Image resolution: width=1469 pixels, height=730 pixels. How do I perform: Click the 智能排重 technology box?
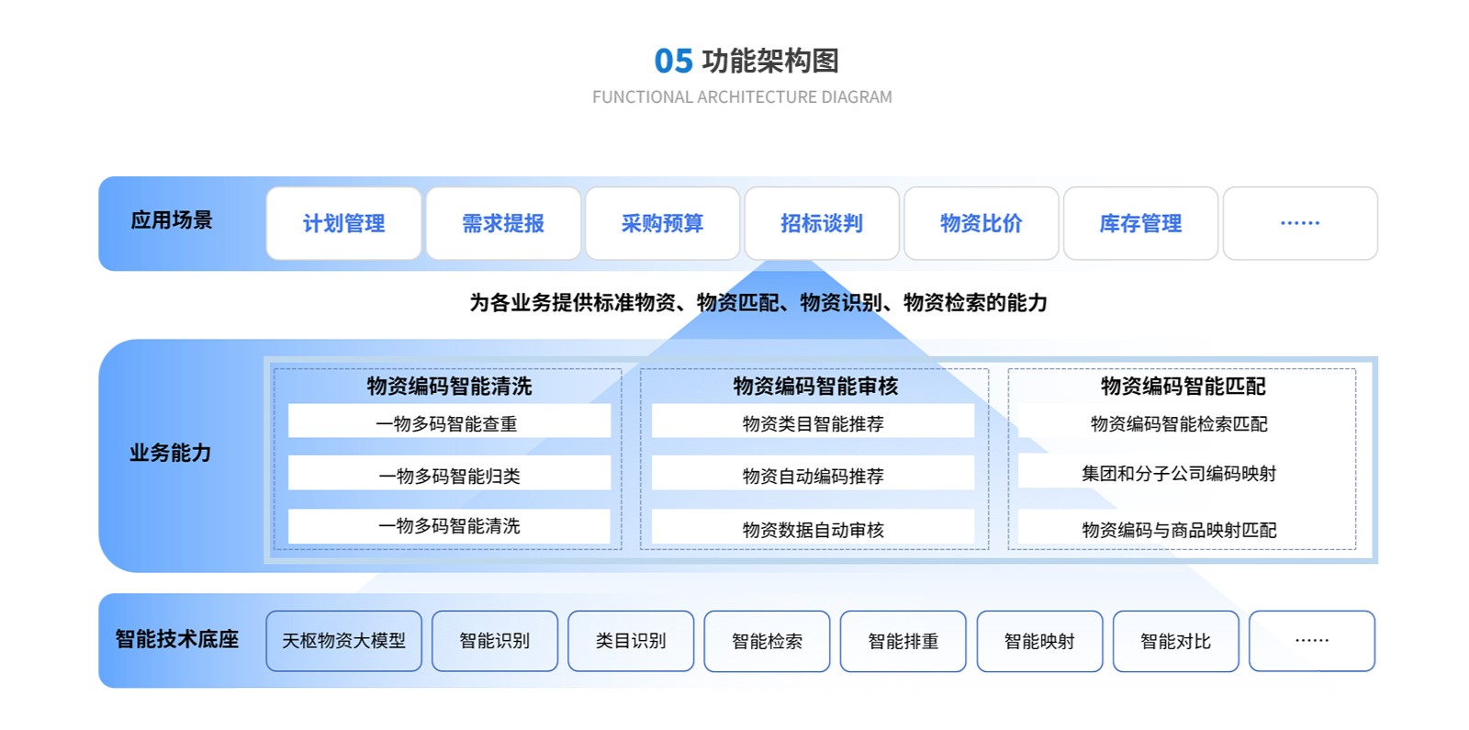pyautogui.click(x=903, y=641)
